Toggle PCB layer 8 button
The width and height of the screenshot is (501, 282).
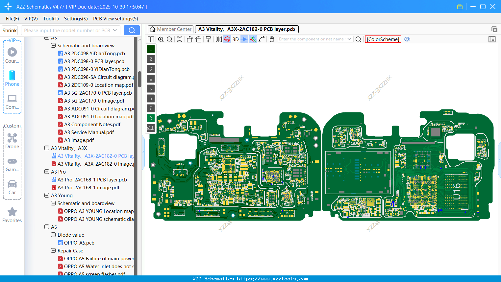151,118
